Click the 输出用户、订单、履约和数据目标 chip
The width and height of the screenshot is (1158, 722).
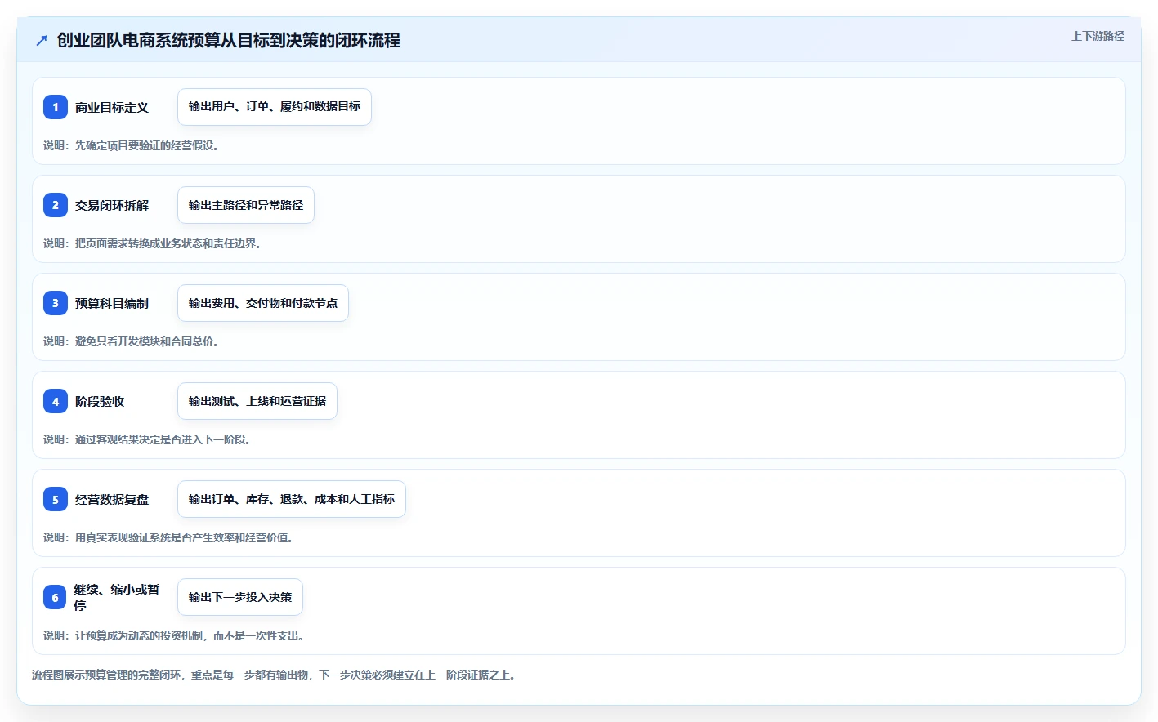coord(275,107)
